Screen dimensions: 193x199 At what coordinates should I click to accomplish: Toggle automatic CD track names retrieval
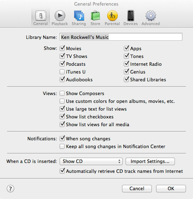pyautogui.click(x=62, y=171)
